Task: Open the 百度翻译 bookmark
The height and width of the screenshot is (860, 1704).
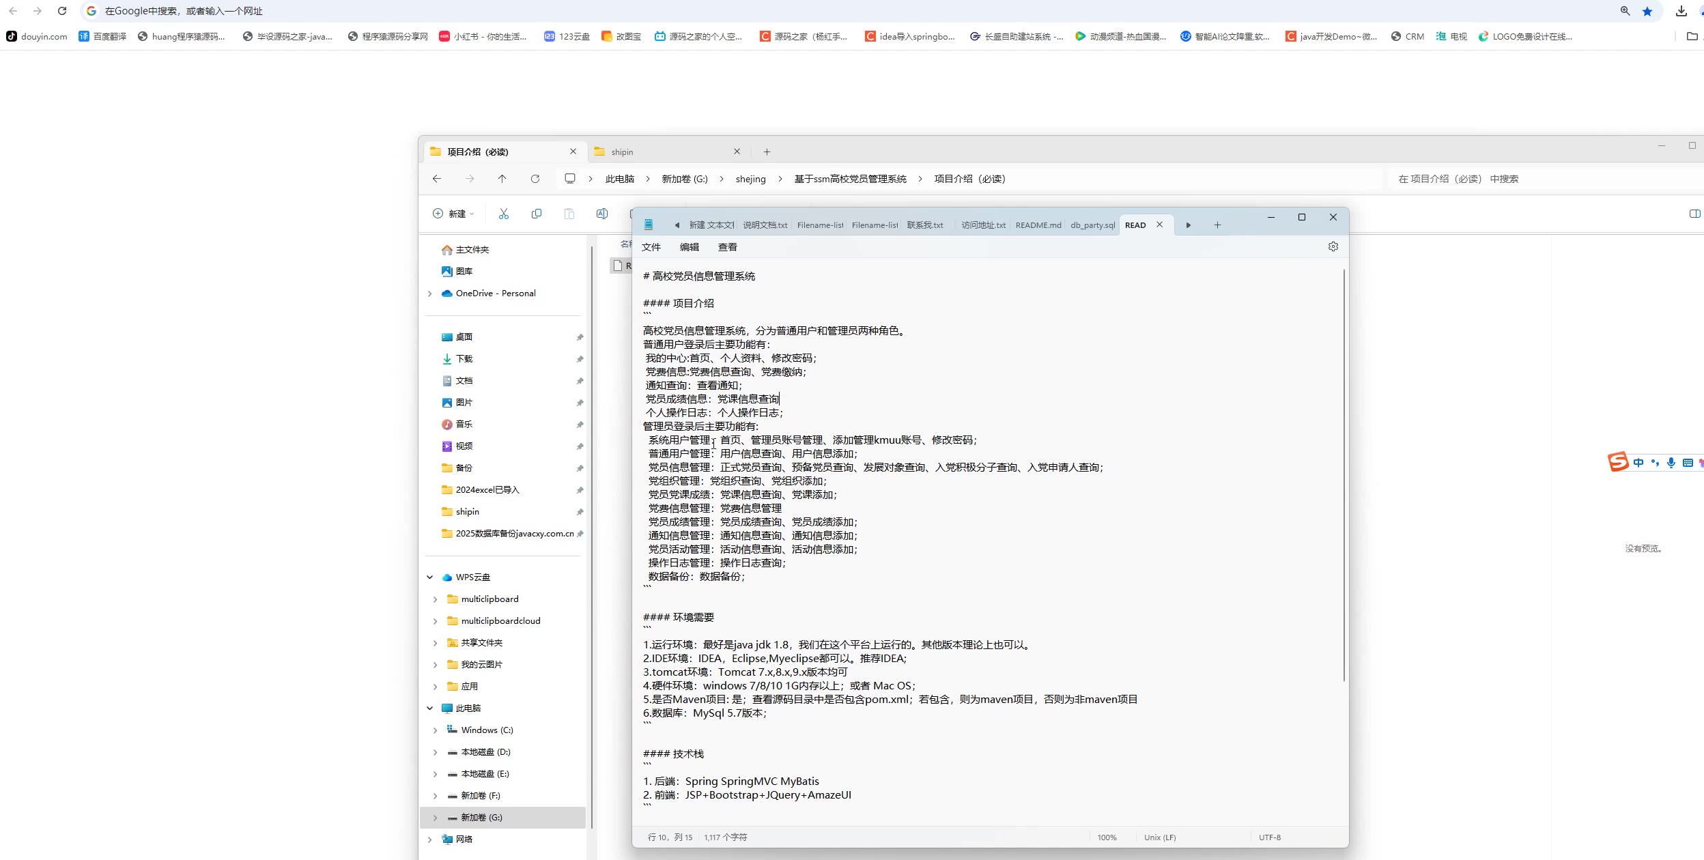Action: tap(102, 36)
